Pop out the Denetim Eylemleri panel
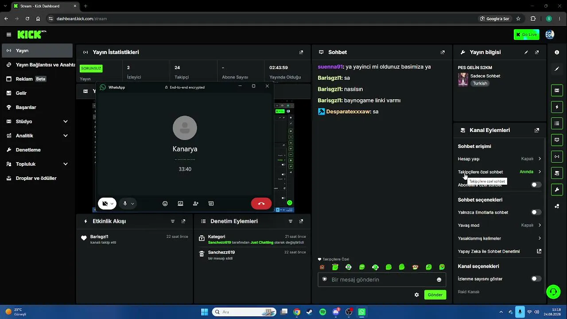Viewport: 567px width, 319px height. point(301,221)
